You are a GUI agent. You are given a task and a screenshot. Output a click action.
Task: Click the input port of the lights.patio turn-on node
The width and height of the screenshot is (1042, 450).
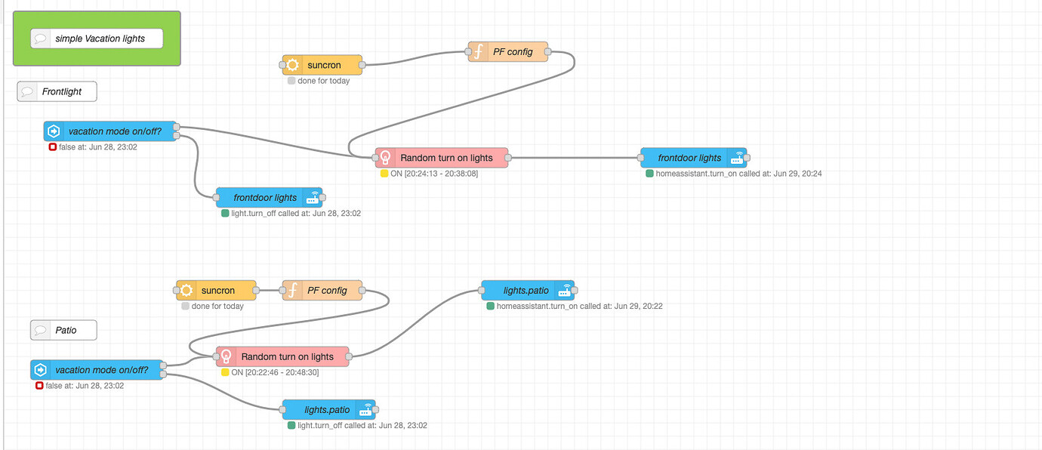pos(482,290)
